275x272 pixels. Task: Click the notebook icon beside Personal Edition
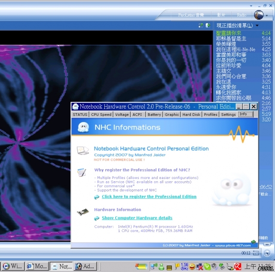(83, 151)
